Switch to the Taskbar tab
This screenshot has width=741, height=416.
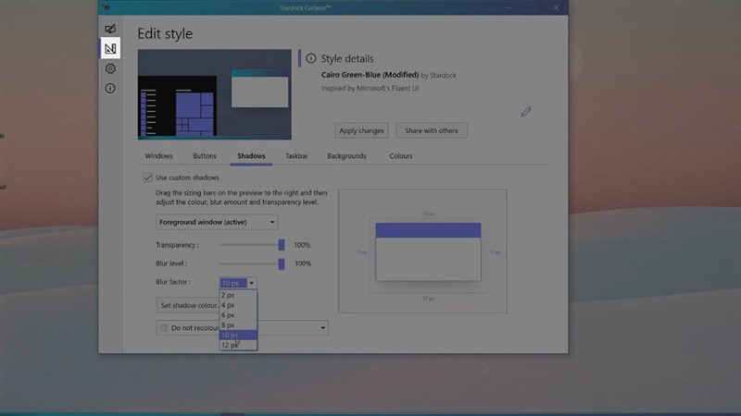coord(296,156)
